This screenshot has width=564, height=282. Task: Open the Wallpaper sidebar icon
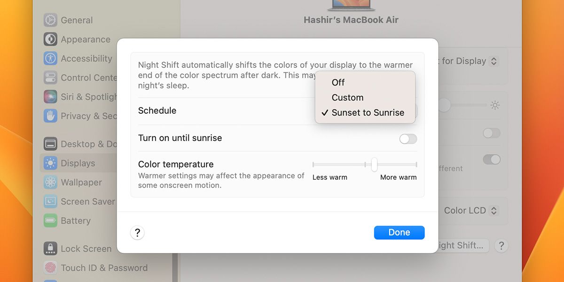[x=50, y=182]
